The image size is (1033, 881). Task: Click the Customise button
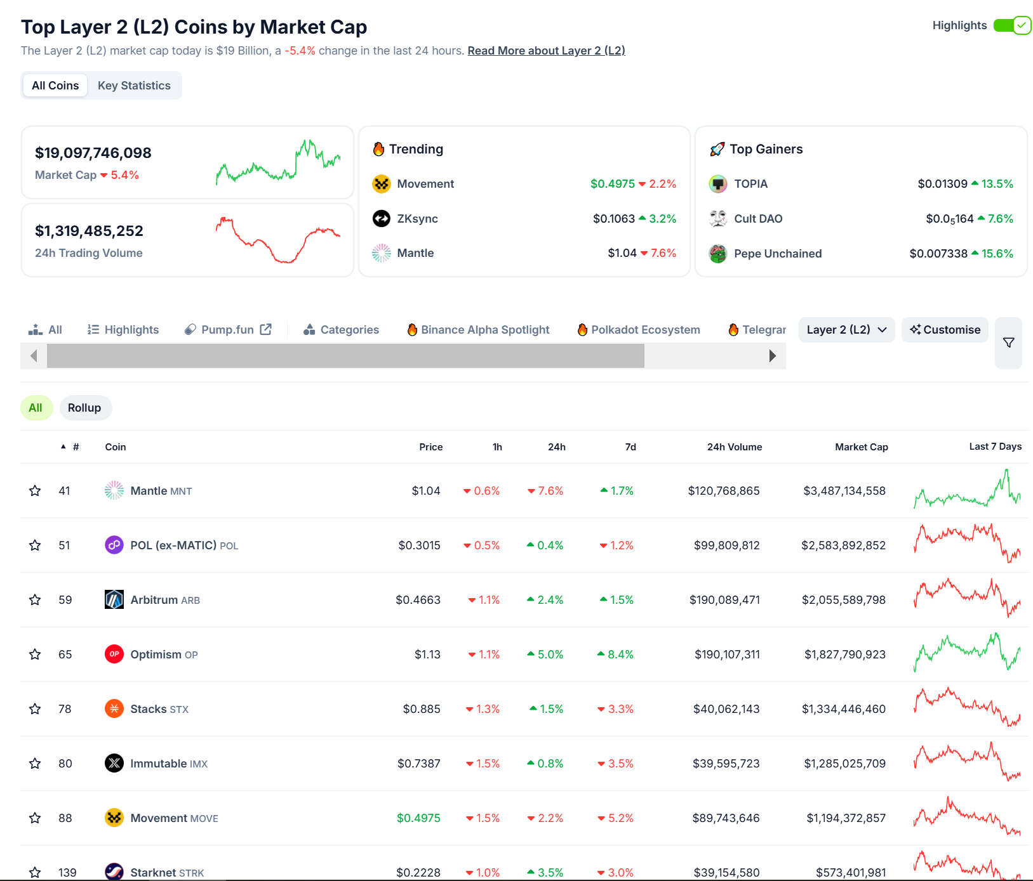point(945,330)
